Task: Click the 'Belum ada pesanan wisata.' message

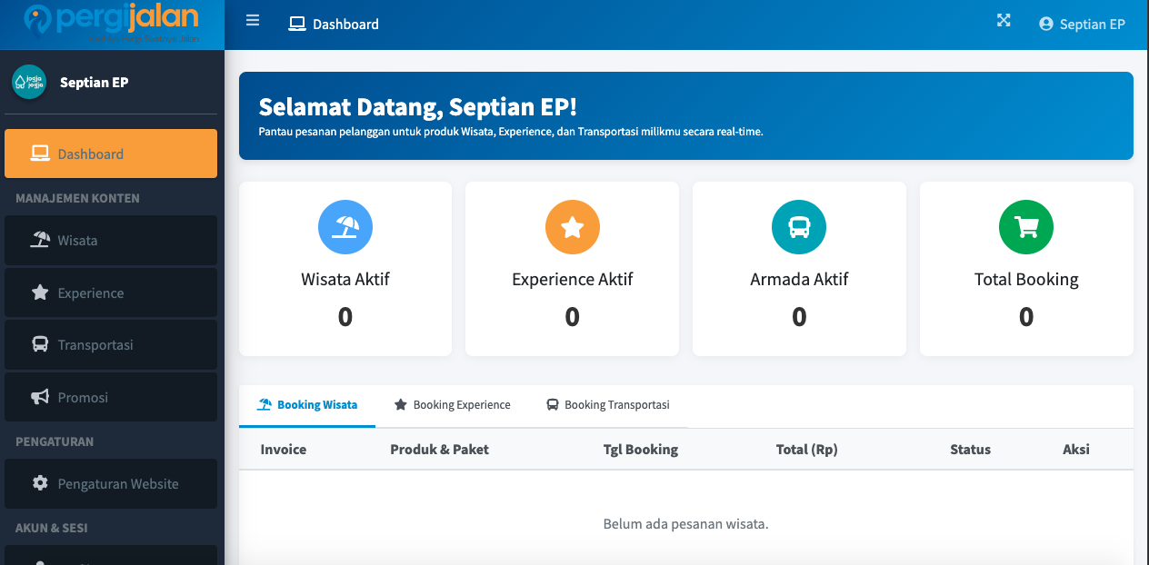Action: click(x=686, y=524)
